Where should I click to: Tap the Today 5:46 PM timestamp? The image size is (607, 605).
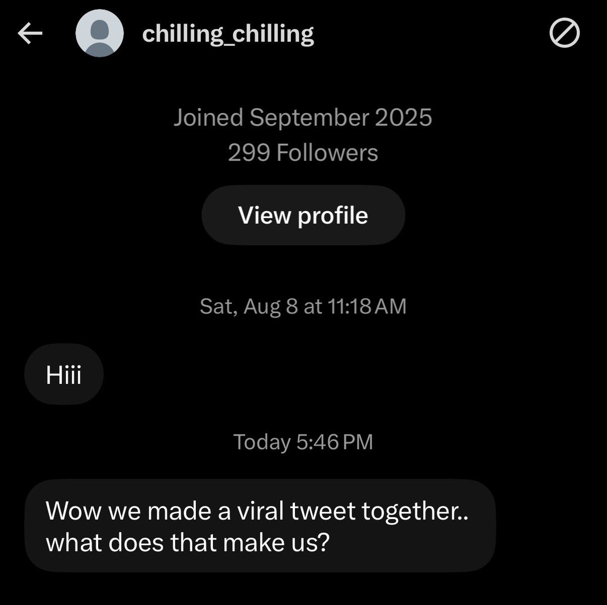303,442
